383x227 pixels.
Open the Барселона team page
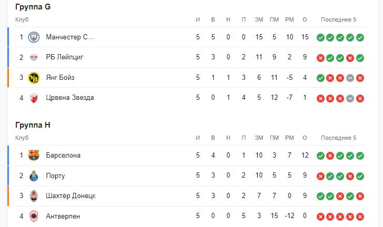(63, 156)
